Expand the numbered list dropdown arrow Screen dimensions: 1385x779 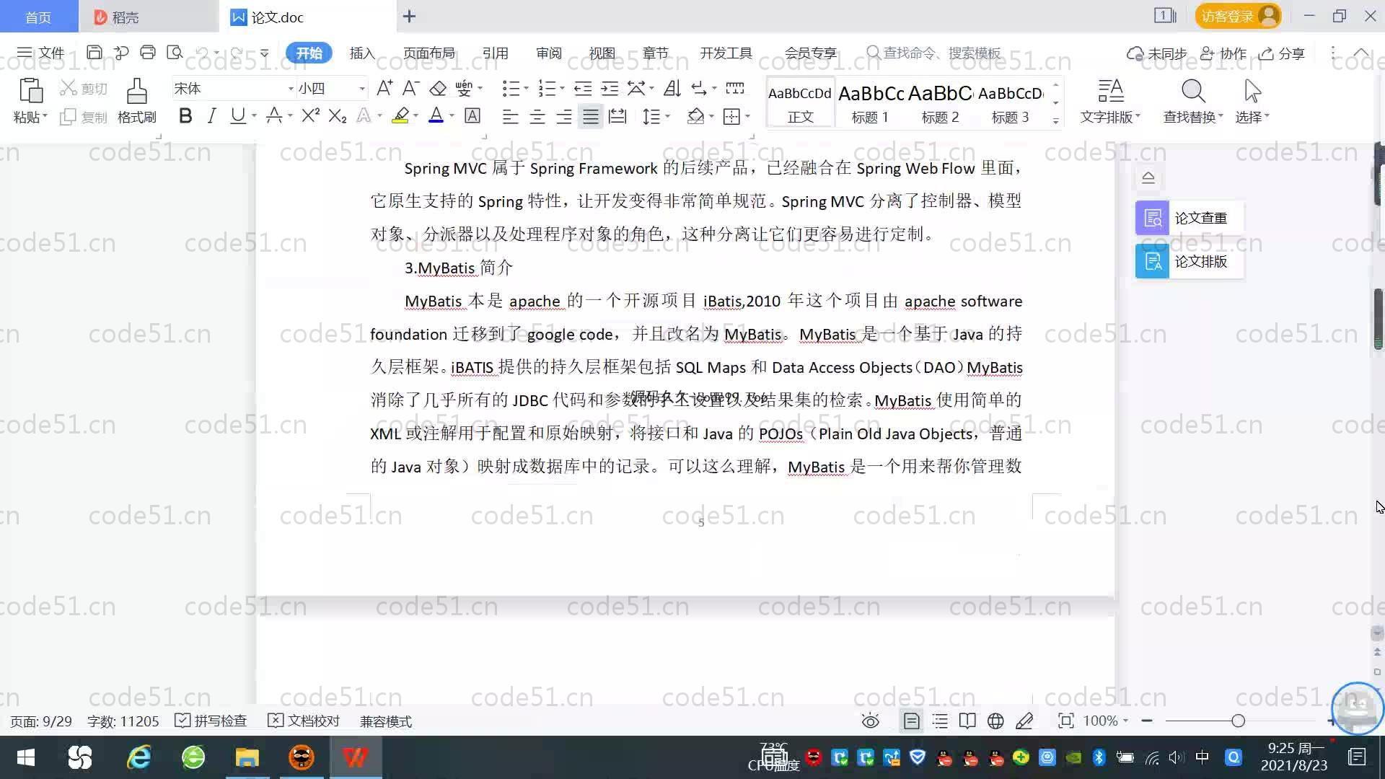563,89
